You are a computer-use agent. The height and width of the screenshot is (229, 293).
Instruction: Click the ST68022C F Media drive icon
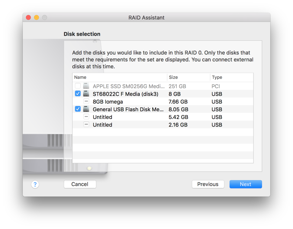[x=86, y=94]
